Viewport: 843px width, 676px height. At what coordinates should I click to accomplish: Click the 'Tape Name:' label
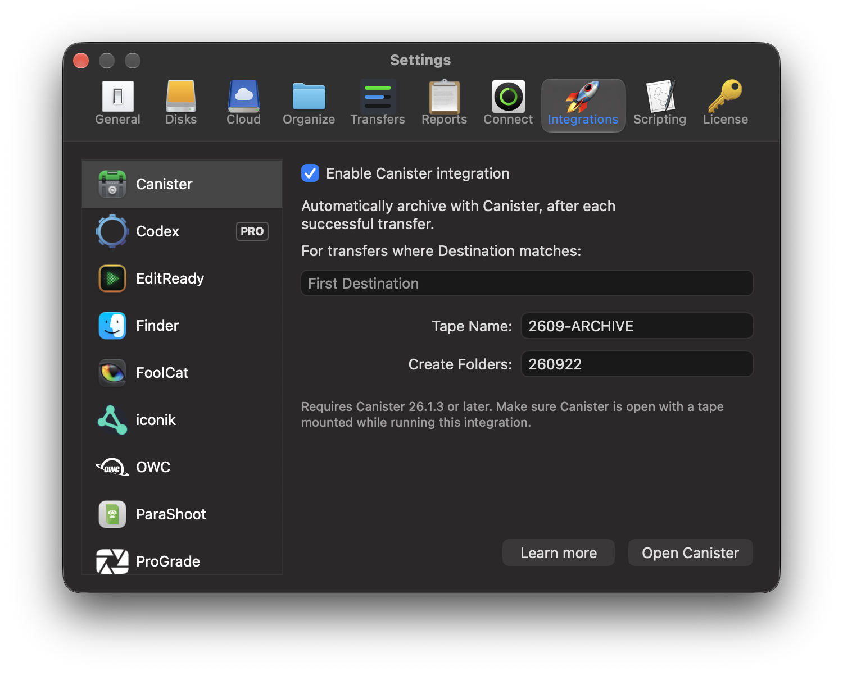click(x=472, y=326)
